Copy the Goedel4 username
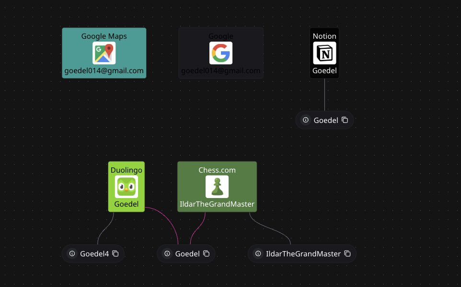Screen dimensions: 461x287 pyautogui.click(x=115, y=254)
